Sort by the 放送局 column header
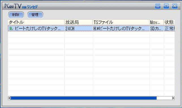The image size is (182, 108). [x=79, y=22]
